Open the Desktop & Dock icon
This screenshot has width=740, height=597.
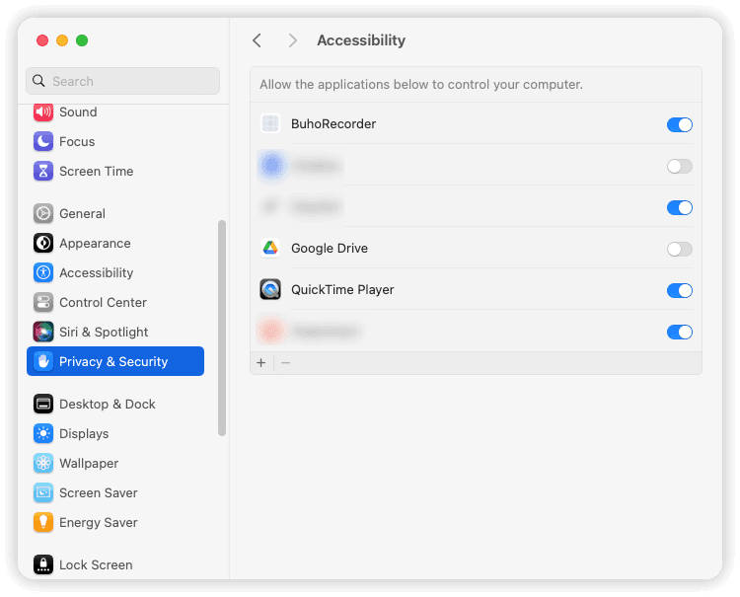(43, 404)
